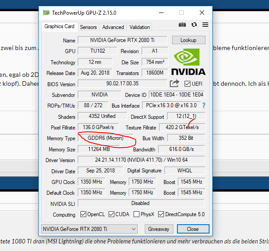Click the Revision field A1

(x=155, y=51)
